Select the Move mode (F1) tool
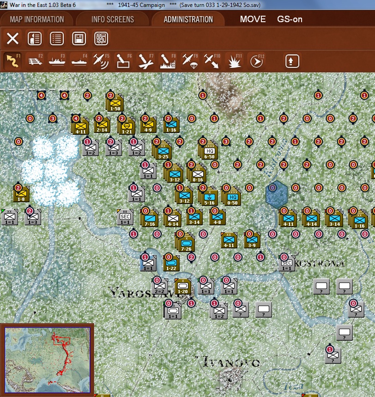The height and width of the screenshot is (397, 375). (12, 61)
